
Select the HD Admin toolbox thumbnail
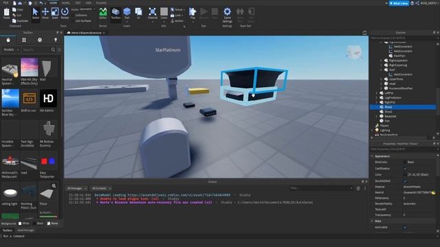[x=48, y=98]
